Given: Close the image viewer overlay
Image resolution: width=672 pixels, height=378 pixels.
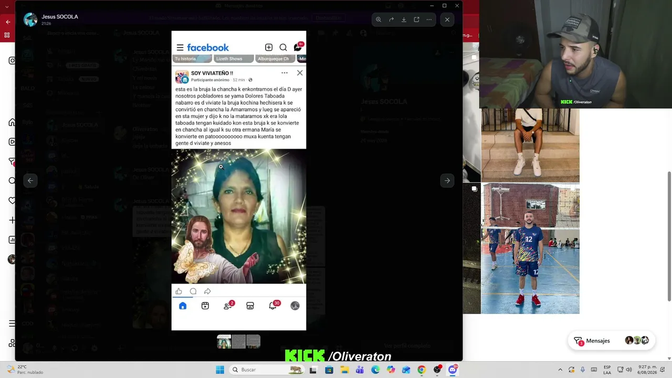Looking at the screenshot, I should click(447, 19).
